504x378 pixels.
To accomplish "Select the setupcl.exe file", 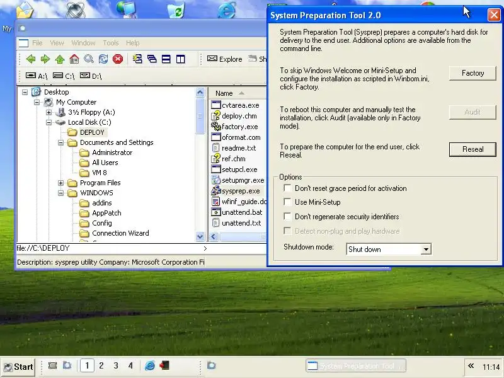I will coord(234,169).
